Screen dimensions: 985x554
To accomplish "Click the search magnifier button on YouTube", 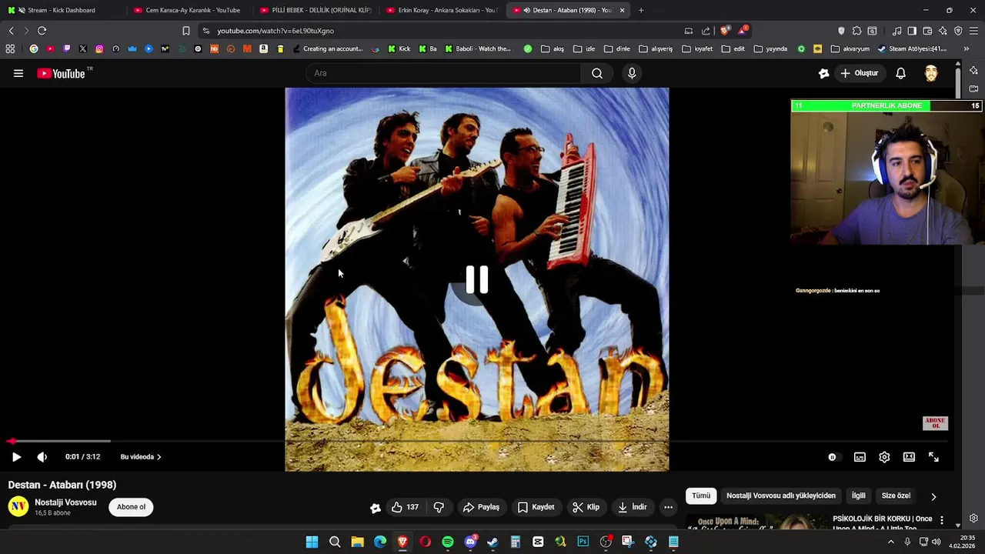I will click(597, 73).
